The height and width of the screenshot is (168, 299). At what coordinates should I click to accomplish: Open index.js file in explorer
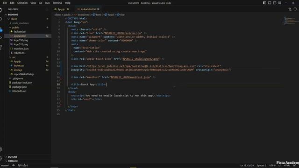pos(18,70)
